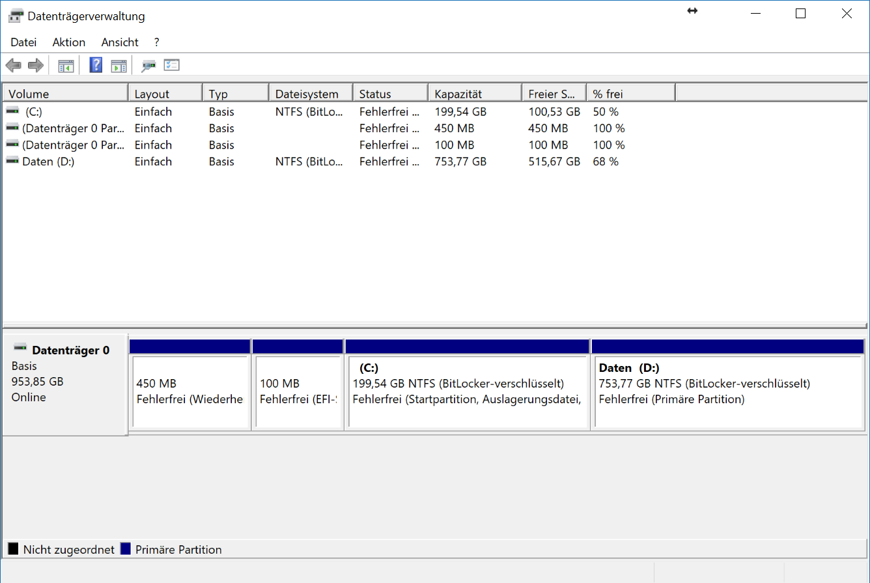The image size is (870, 583).
Task: Toggle the action pane toolbar icon
Action: [119, 65]
